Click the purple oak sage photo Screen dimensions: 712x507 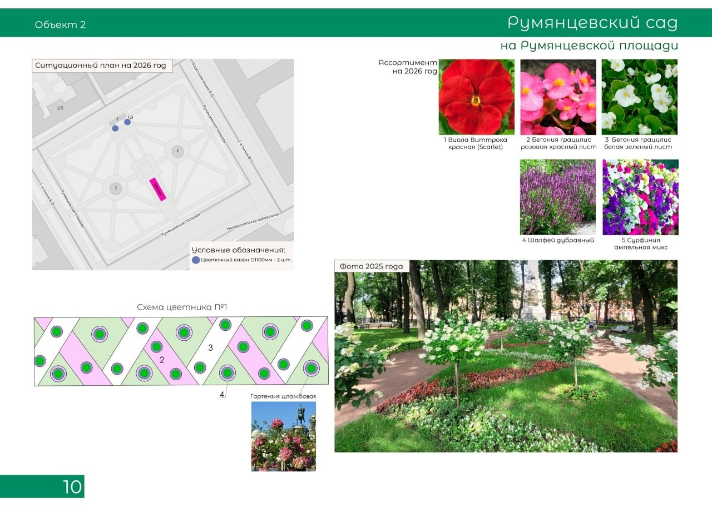558,197
